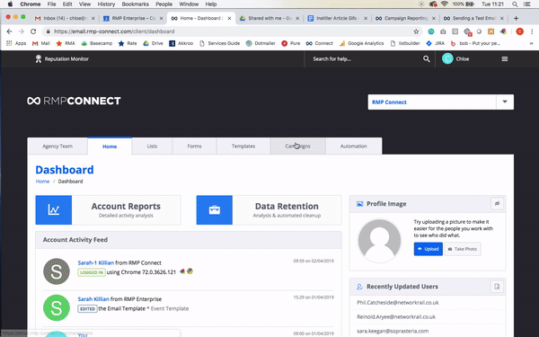Open Sarah Killian from RMP Enterprise link
The height and width of the screenshot is (337, 539).
(x=93, y=299)
